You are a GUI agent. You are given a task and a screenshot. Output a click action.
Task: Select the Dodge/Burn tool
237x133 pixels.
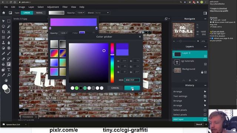3,48
